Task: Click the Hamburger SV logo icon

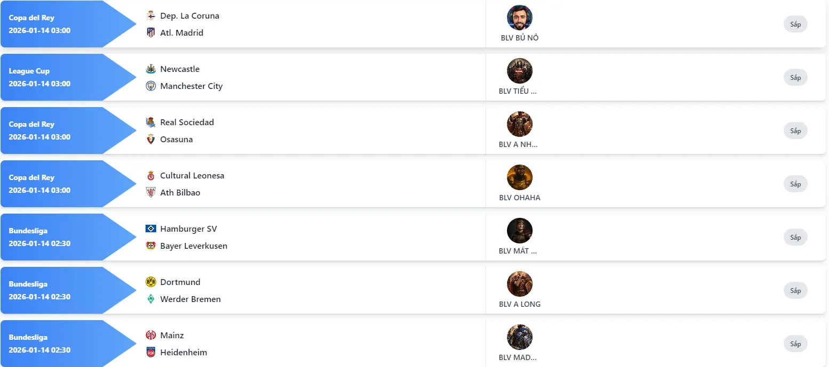Action: pyautogui.click(x=151, y=229)
